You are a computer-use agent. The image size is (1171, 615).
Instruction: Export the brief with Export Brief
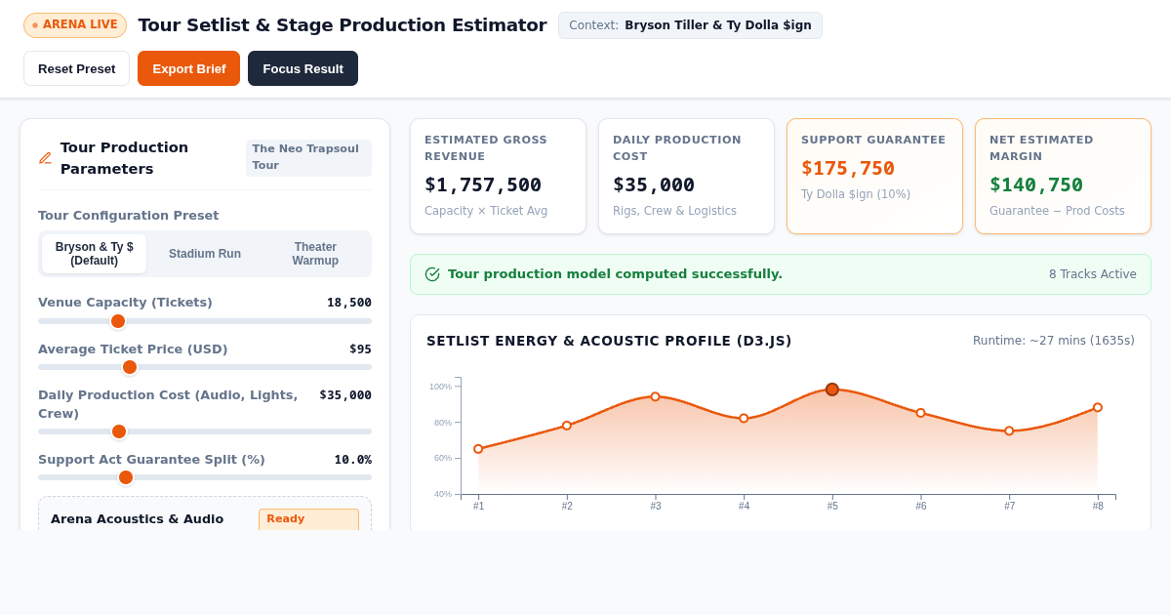pos(188,68)
